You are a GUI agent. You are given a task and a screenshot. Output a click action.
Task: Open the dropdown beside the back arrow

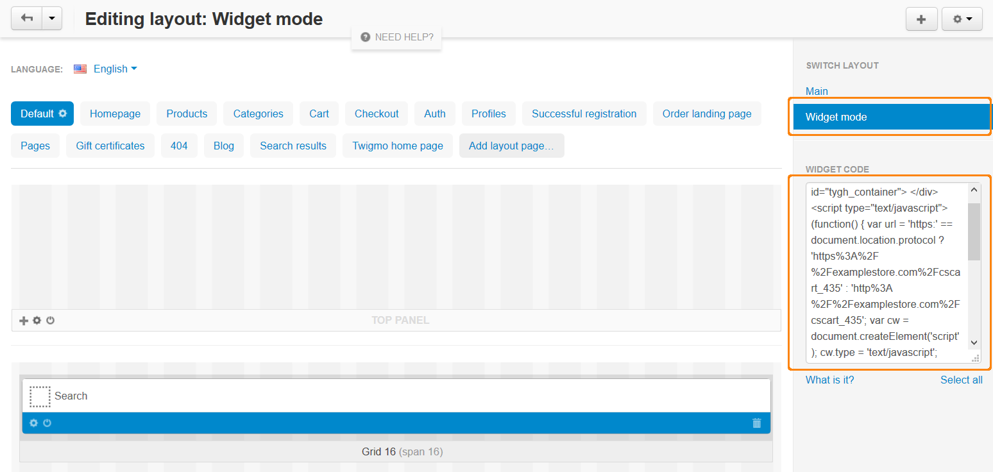coord(52,19)
